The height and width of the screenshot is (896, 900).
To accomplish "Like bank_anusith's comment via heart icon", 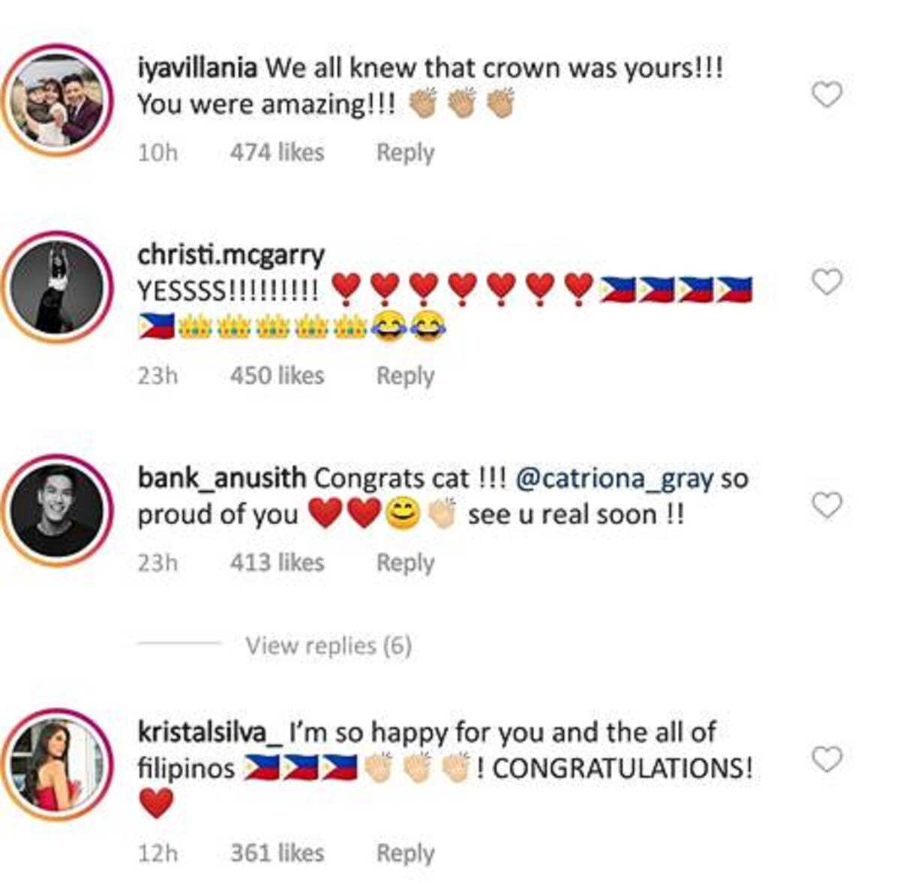I will [x=827, y=505].
